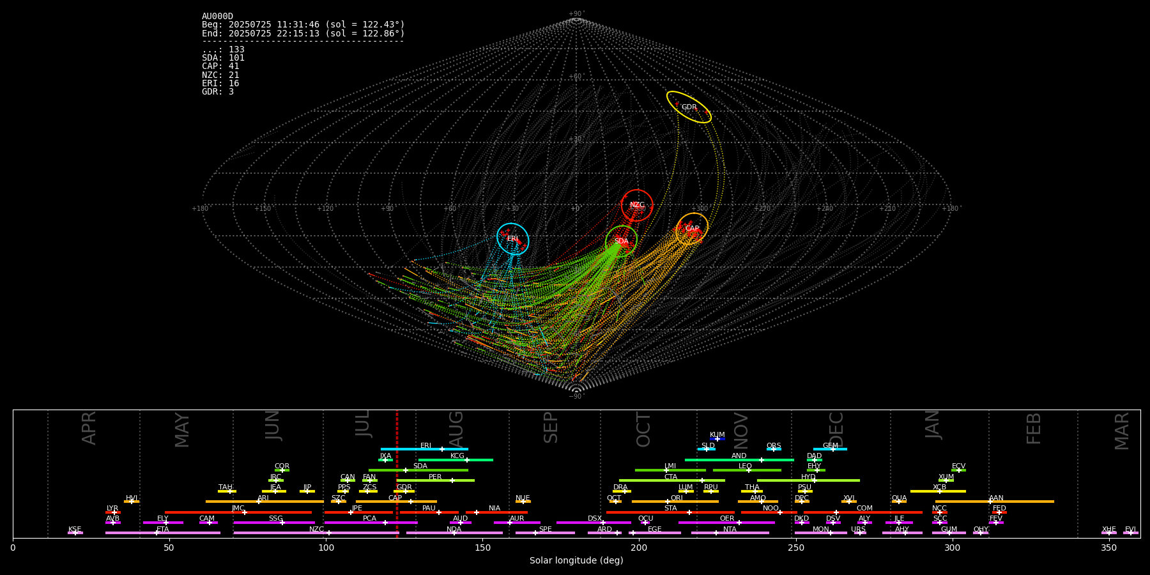Select the green SDA radiant circle on map

[x=621, y=241]
